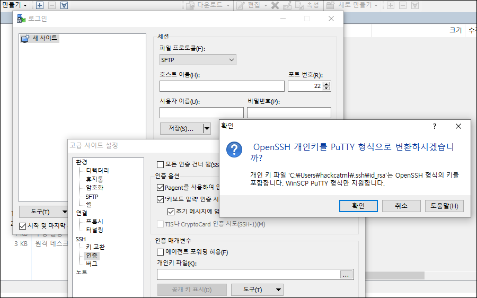Select 암호화 in settings tree
This screenshot has height=298, width=477.
[95, 188]
